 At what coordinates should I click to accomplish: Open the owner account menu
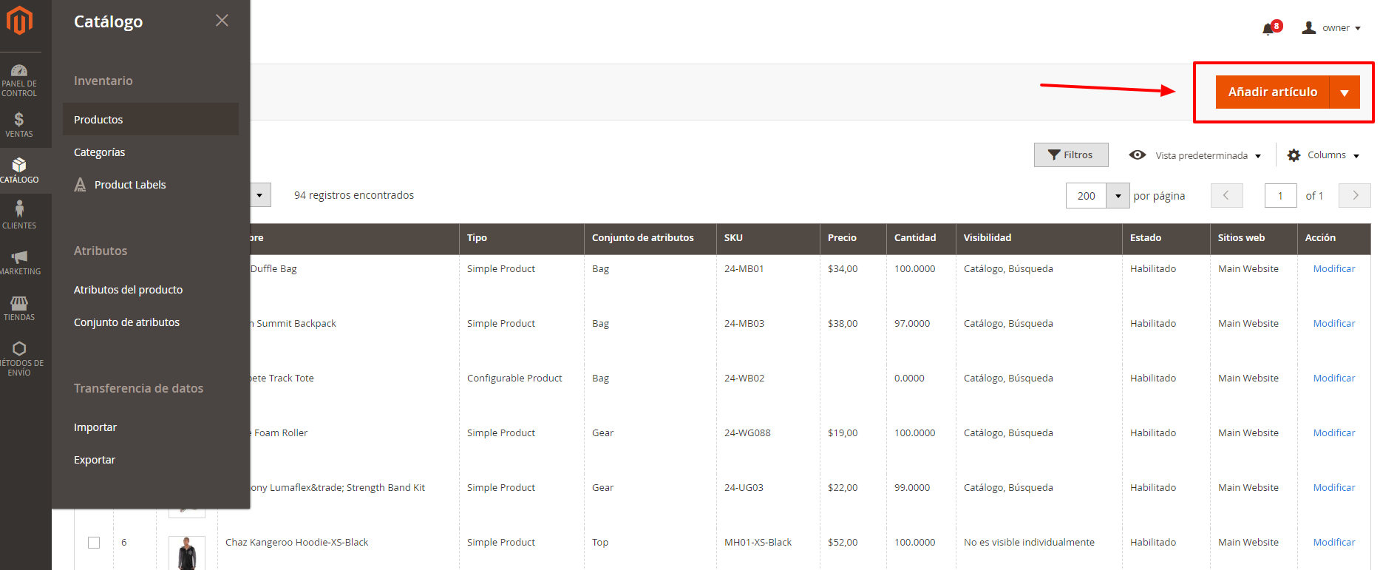(x=1331, y=28)
